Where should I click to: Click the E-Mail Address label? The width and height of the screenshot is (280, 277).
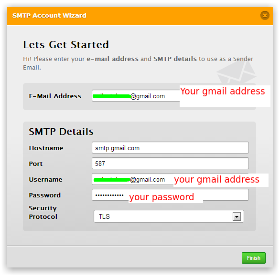pos(55,96)
